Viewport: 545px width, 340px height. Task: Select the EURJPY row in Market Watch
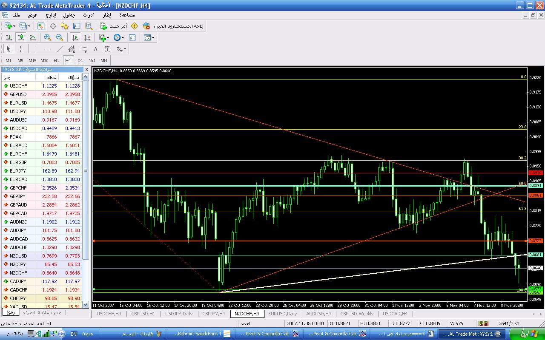(x=18, y=171)
